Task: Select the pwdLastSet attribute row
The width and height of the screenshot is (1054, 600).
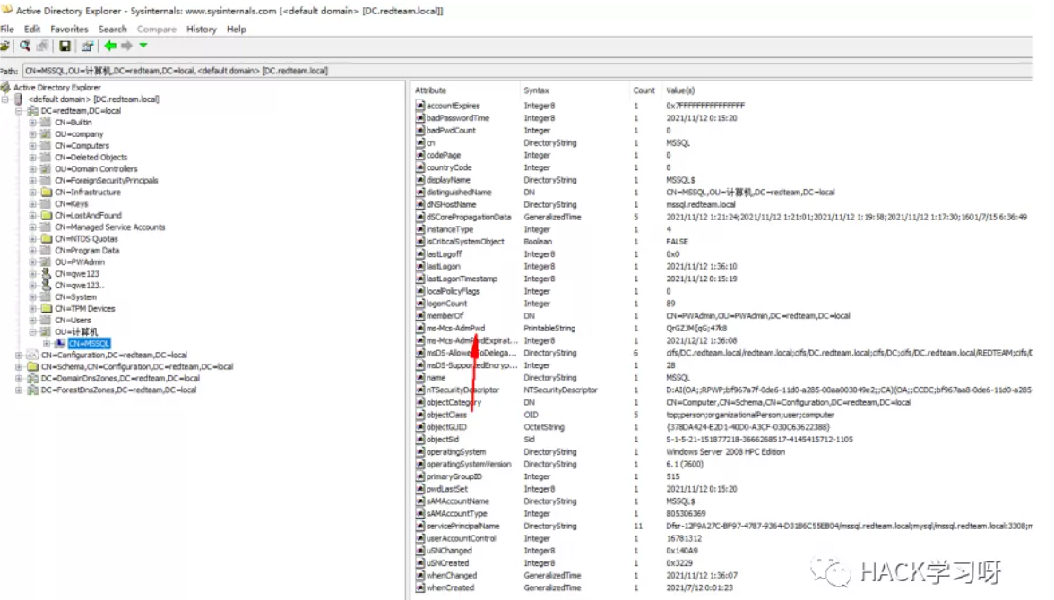Action: [723, 489]
